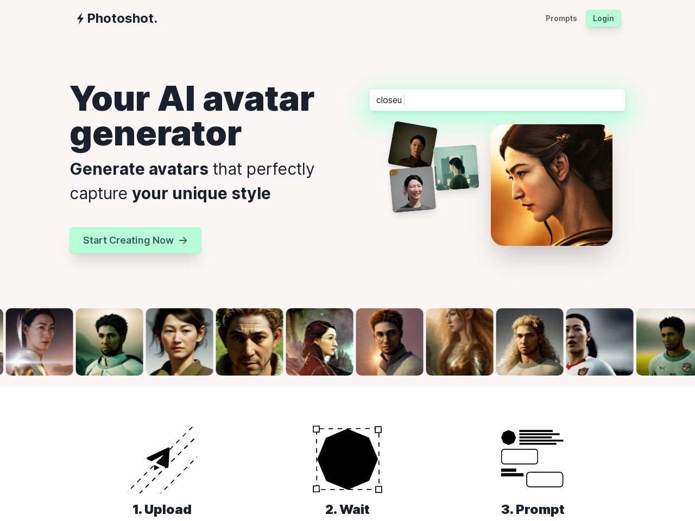This screenshot has width=695, height=521.
Task: Click the small photo of man in dark shirt
Action: [413, 144]
